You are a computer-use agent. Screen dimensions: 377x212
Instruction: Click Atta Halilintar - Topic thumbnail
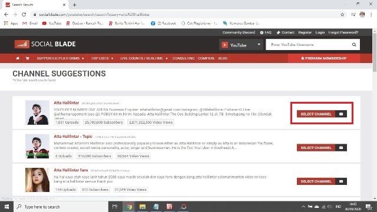[x=37, y=146]
